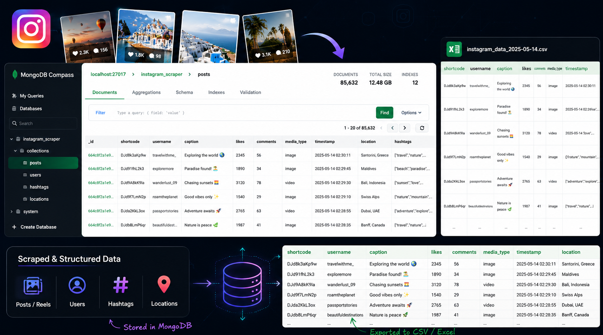
Task: Click the green Find button
Action: pyautogui.click(x=385, y=113)
